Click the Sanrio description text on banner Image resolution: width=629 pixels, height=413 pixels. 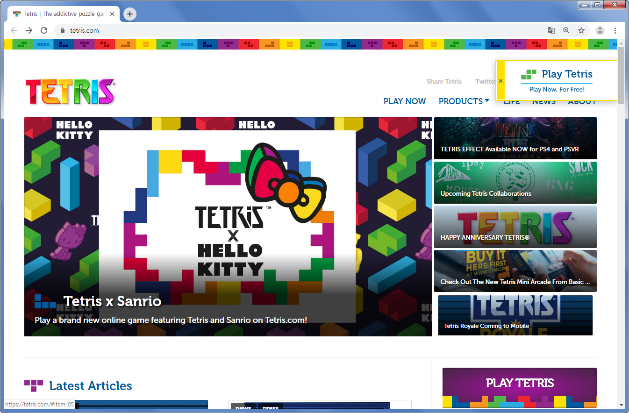point(171,320)
